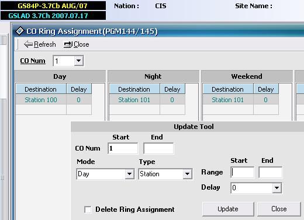Click Delay value 0 in Night table

click(172, 100)
